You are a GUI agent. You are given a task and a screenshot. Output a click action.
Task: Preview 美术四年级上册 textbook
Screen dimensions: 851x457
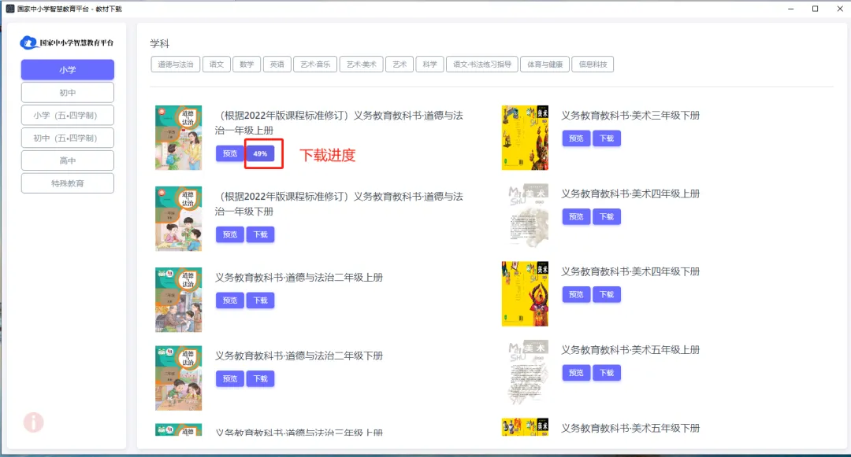[576, 216]
